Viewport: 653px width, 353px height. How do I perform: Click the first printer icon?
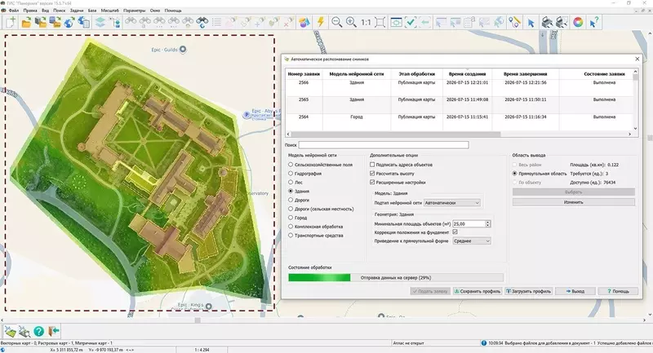point(547,22)
